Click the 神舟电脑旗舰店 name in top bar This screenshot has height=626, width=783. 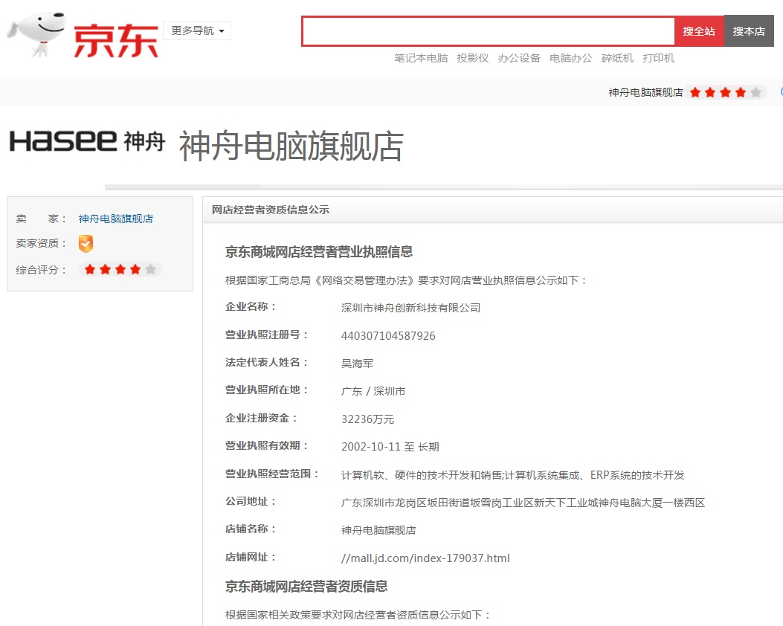coord(644,91)
